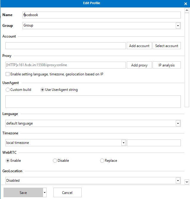Click the Select account button
The width and height of the screenshot is (190, 199).
pyautogui.click(x=167, y=46)
